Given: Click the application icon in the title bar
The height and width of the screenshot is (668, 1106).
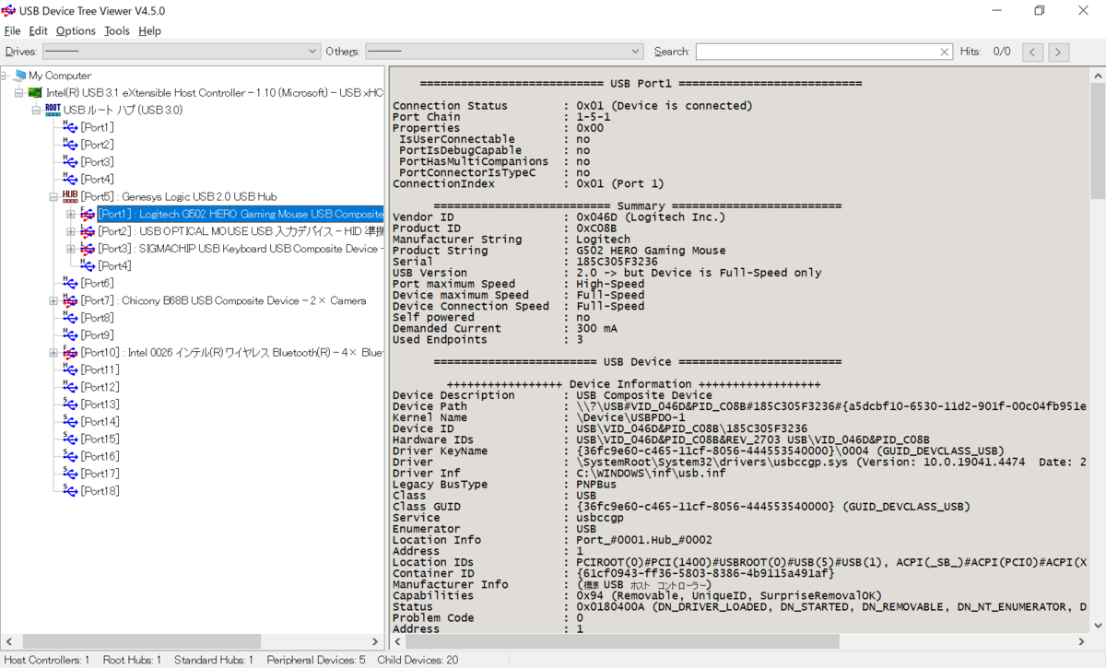Looking at the screenshot, I should [10, 10].
